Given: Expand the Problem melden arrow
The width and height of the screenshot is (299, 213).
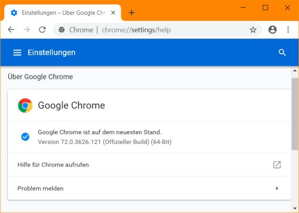Looking at the screenshot, I should (277, 188).
